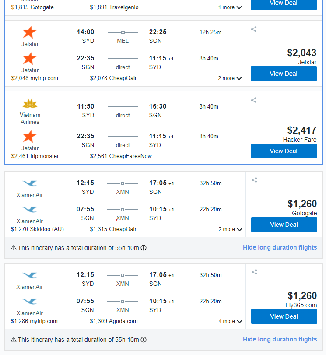Expand "4 more" deals on the Fly365.com card
The image size is (326, 355).
[x=231, y=321]
